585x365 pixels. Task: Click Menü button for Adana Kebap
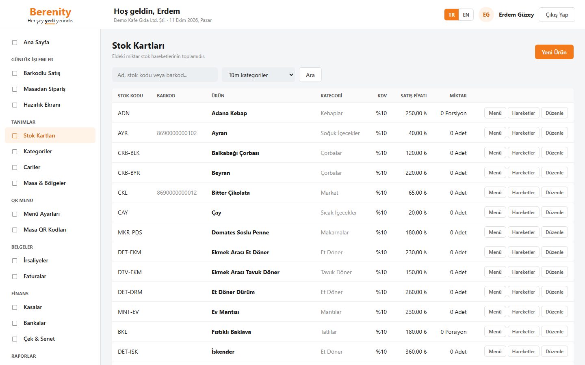click(495, 113)
